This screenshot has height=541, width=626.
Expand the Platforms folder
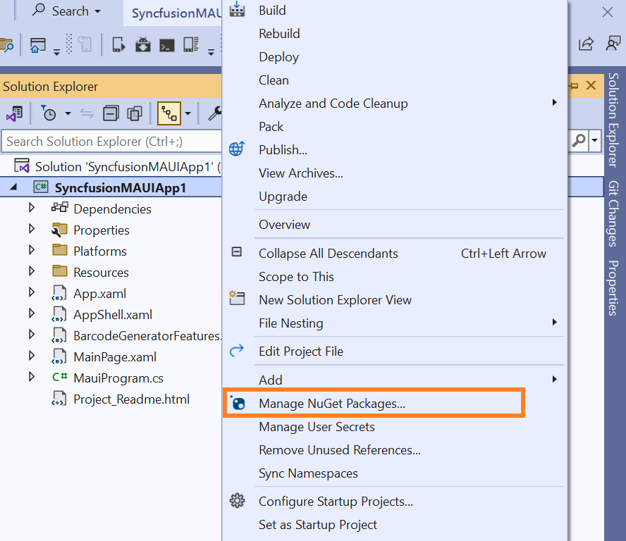point(32,250)
